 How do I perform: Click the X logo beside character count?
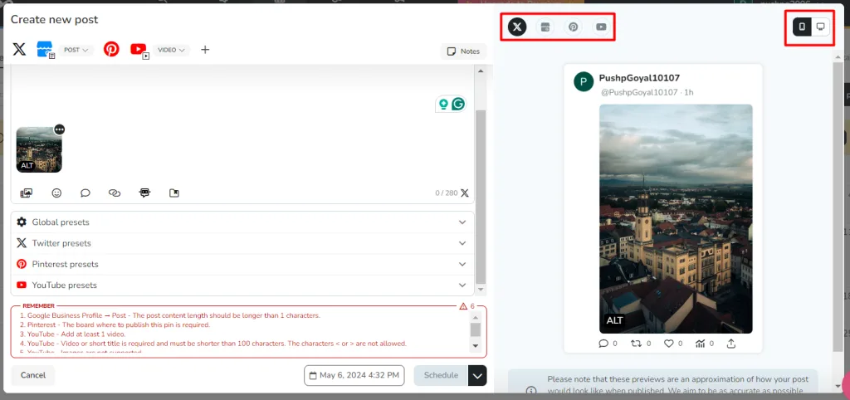point(465,193)
